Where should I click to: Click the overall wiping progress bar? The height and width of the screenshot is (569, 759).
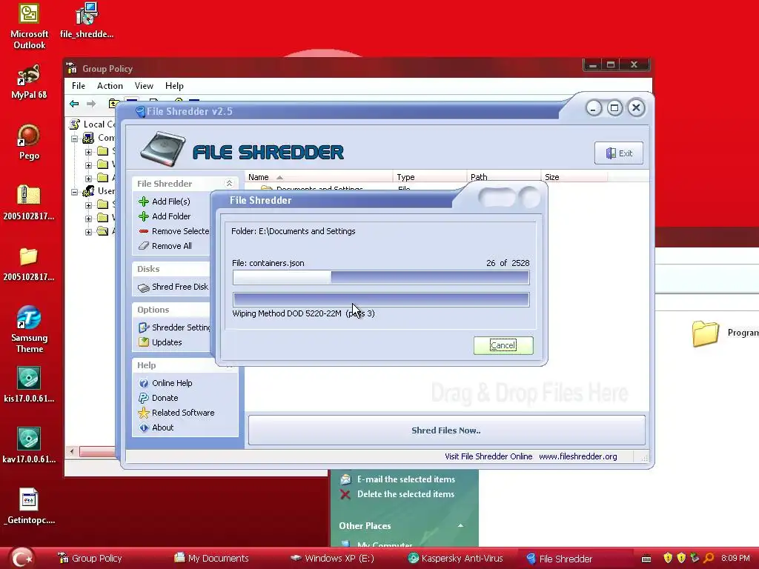[381, 299]
